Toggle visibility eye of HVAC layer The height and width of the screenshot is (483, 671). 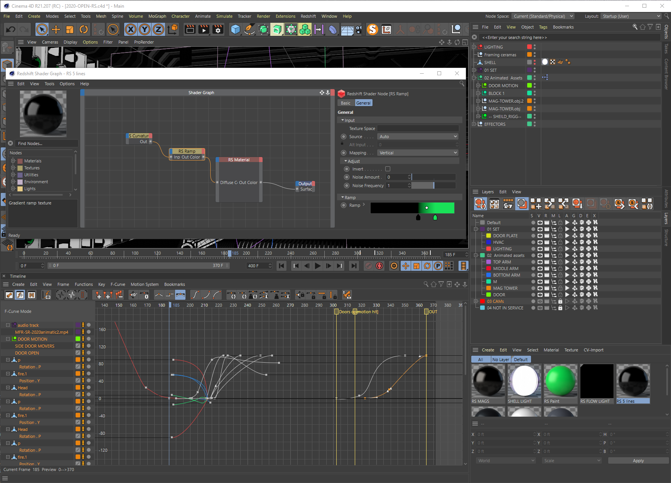pyautogui.click(x=540, y=242)
